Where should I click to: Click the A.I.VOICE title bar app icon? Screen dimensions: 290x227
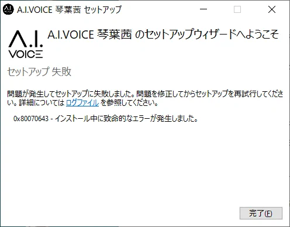pyautogui.click(x=8, y=9)
